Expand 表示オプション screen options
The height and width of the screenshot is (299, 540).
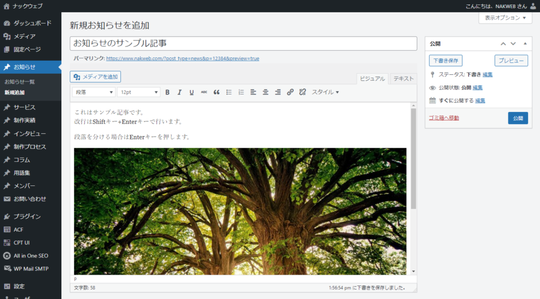[x=505, y=18]
